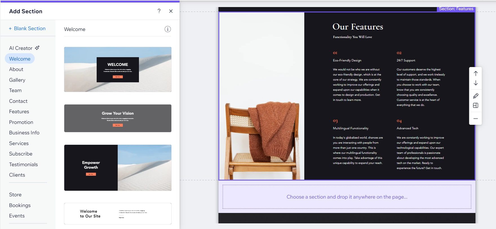Move section down with arrow icon
Screen dimensions: 496x229
(x=475, y=83)
